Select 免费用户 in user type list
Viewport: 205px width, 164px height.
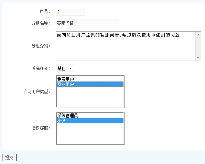click(90, 79)
